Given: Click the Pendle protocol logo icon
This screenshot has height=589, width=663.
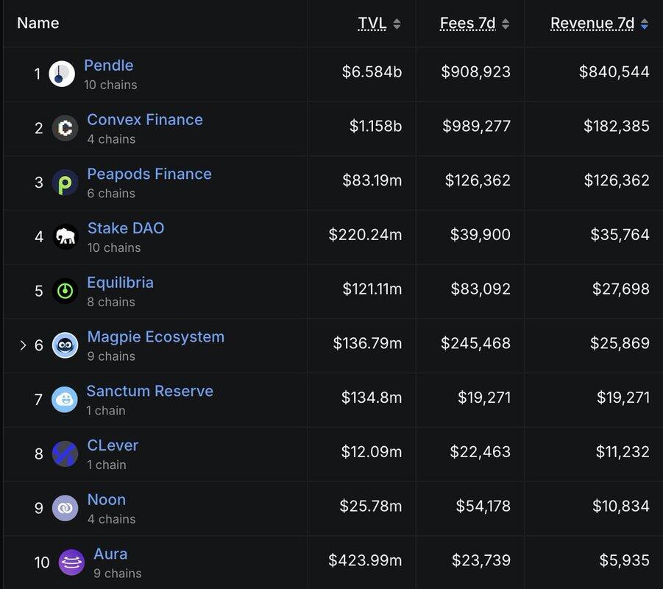Looking at the screenshot, I should 62,74.
